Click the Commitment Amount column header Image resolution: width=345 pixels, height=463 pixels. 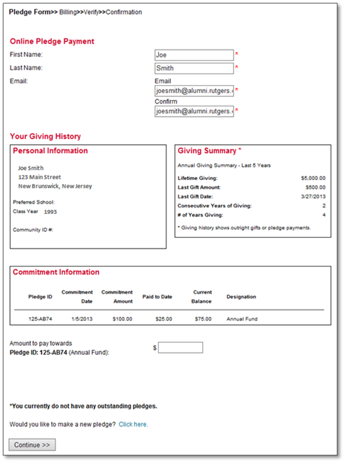(117, 296)
